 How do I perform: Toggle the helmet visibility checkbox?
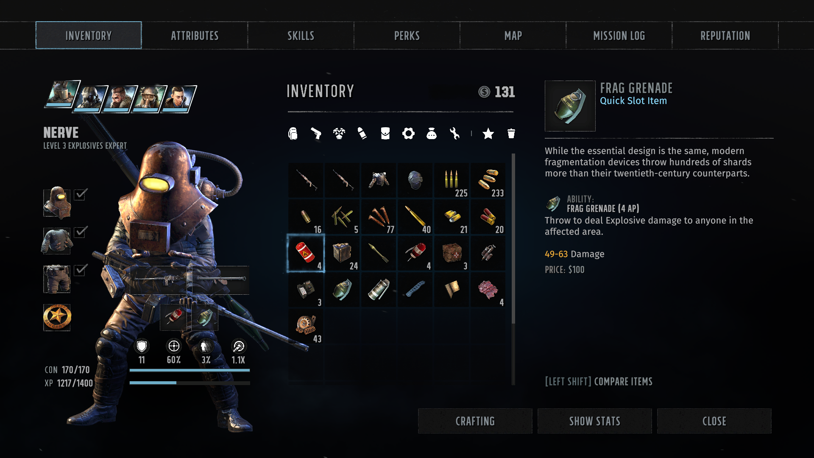81,195
